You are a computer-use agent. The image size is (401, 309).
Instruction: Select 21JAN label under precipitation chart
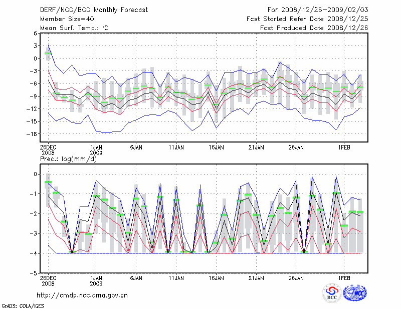tap(256, 277)
